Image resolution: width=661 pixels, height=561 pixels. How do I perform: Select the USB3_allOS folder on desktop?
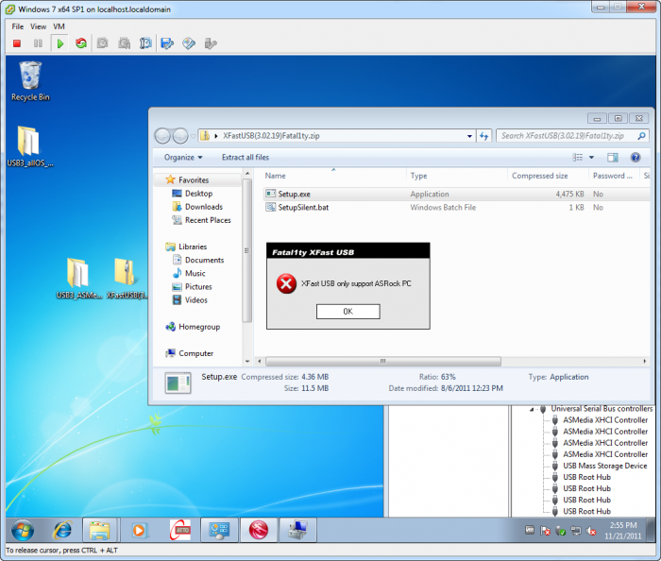point(30,146)
